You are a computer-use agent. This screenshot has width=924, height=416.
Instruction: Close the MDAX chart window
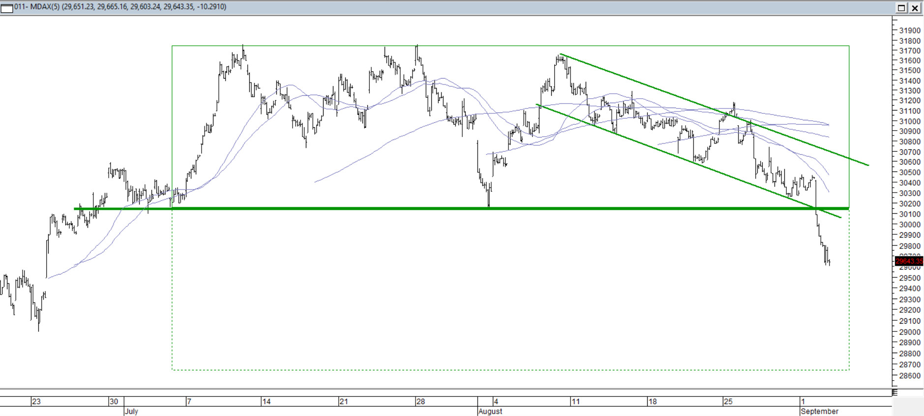tap(915, 7)
